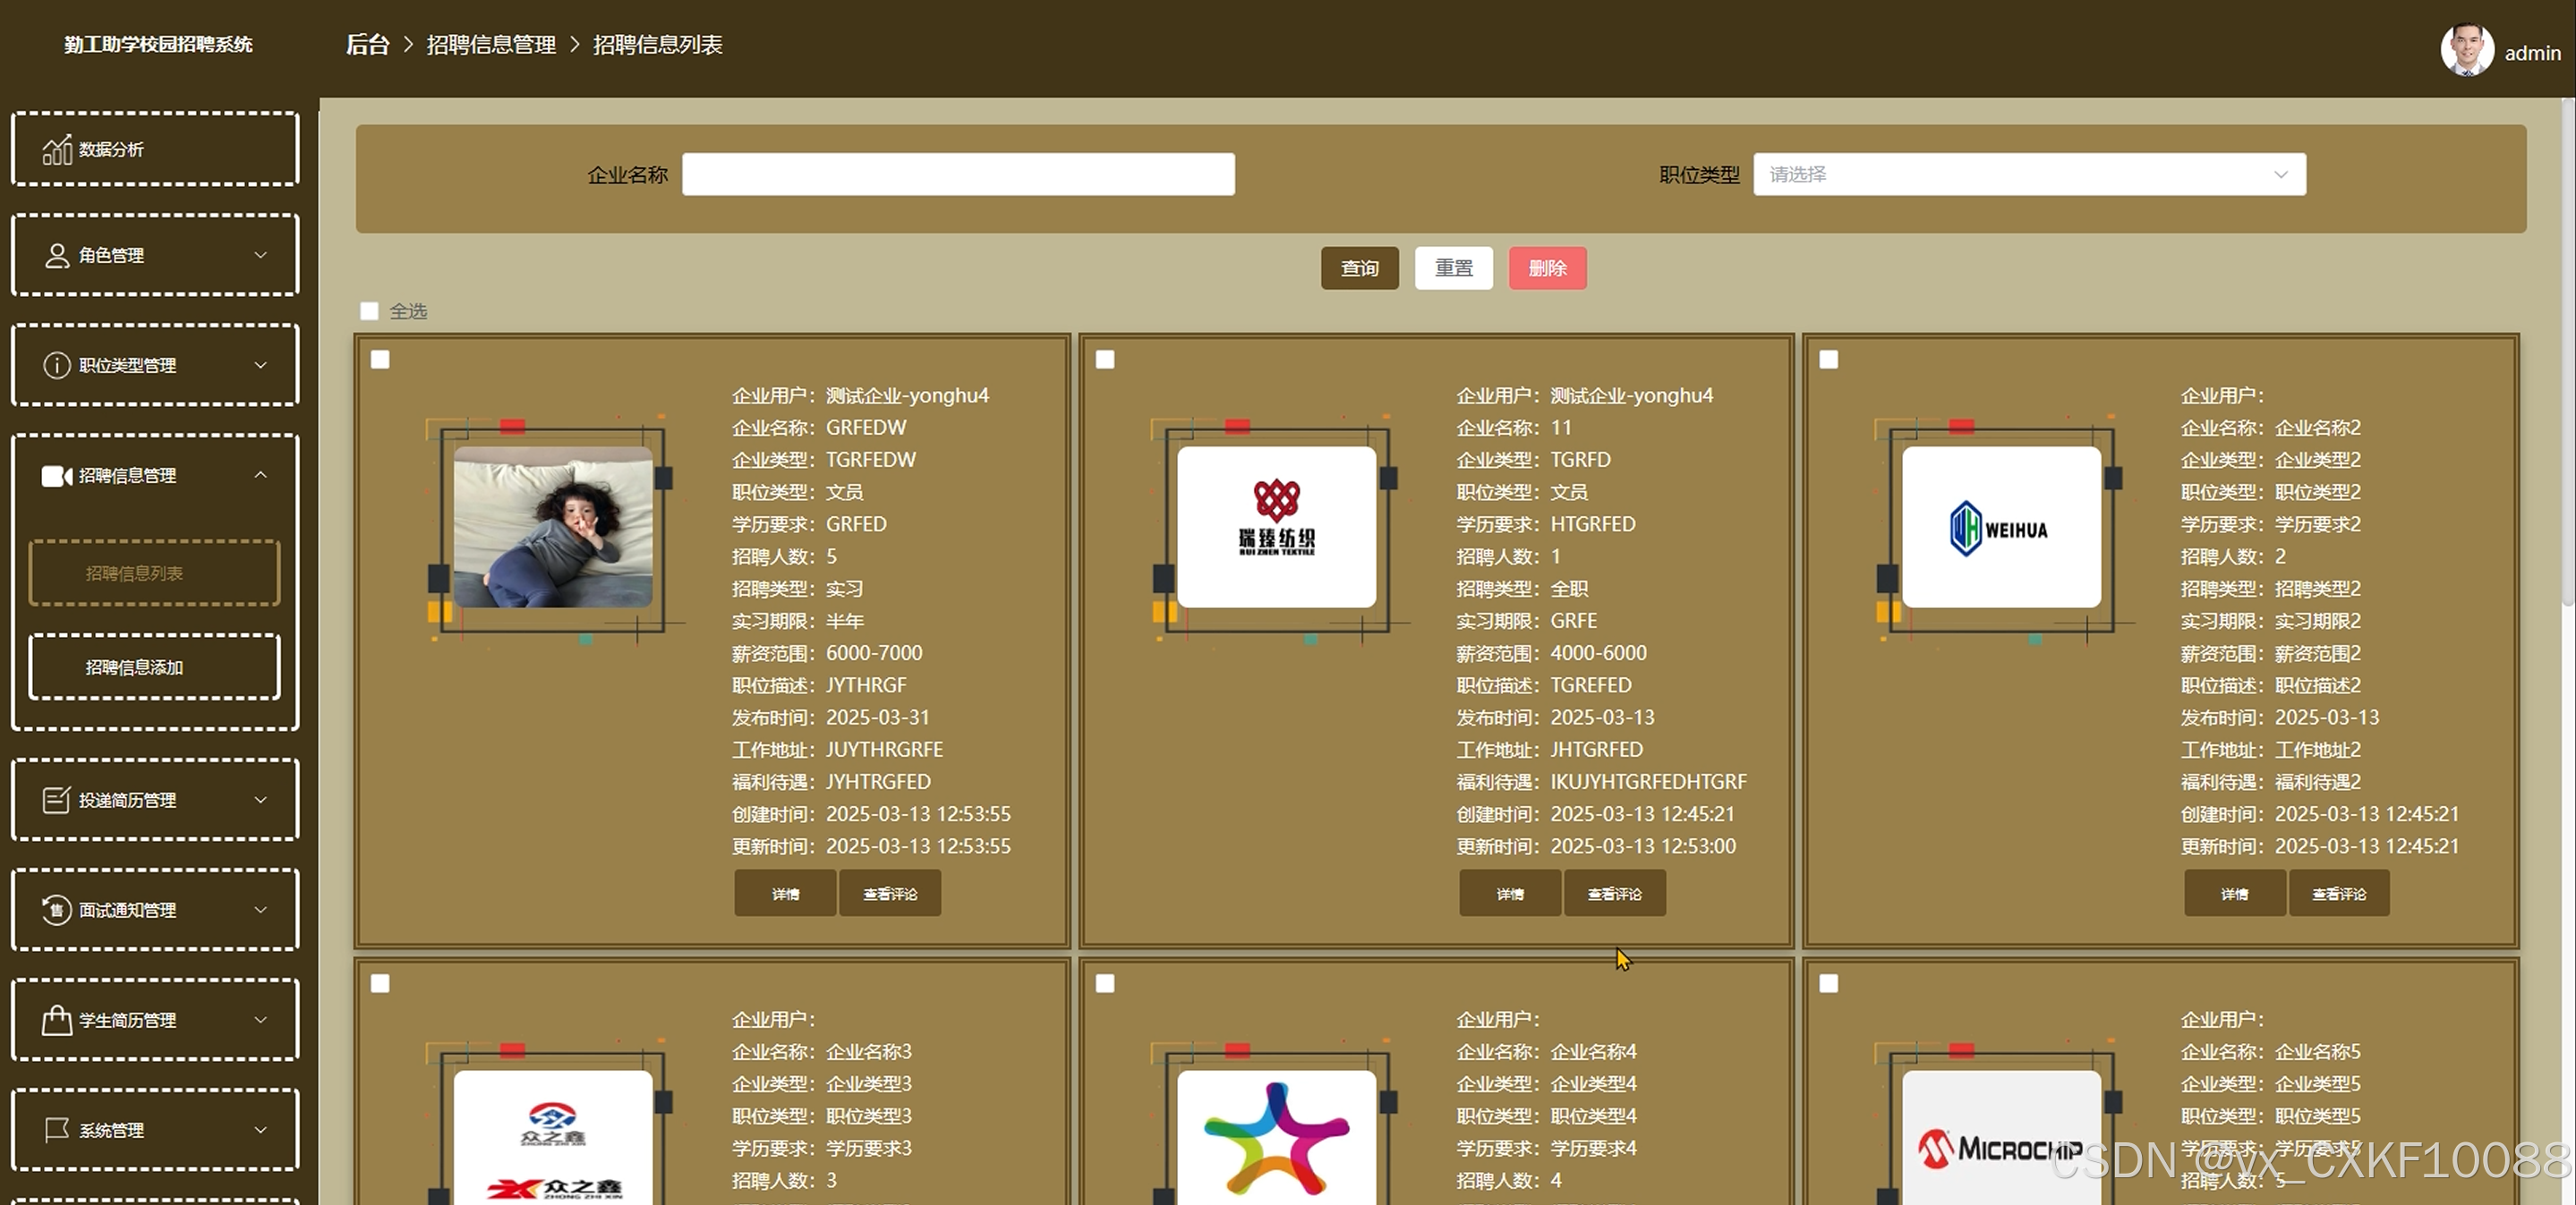Click the student resume bag icon
Image resolution: width=2576 pixels, height=1205 pixels.
[57, 1020]
